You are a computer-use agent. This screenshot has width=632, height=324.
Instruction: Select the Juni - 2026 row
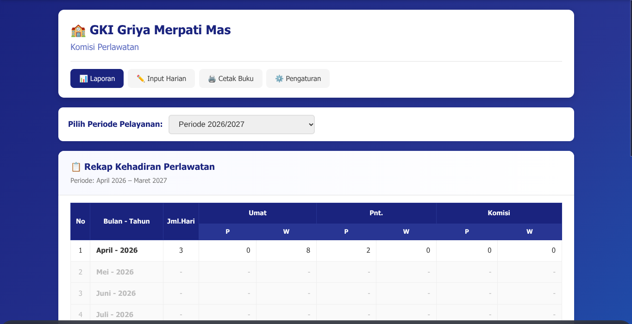tap(316, 293)
